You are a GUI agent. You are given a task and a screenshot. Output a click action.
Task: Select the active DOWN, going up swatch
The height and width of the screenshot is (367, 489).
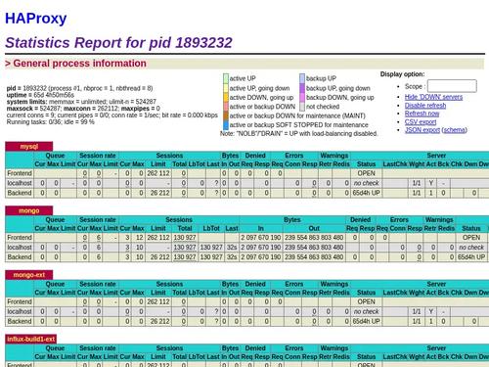[226, 97]
